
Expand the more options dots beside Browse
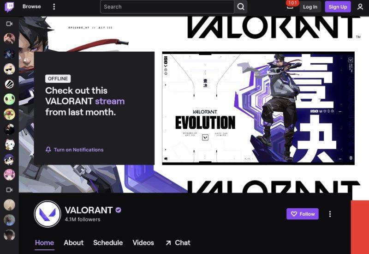[x=54, y=6]
